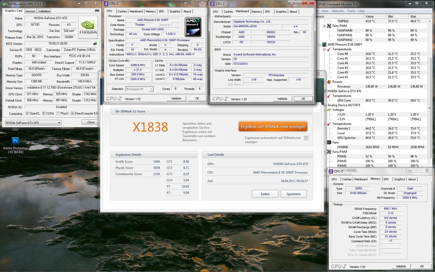Click the thermometer icon under NVIDIA GeForce GTX 470
435x272 pixels.
coord(329,96)
